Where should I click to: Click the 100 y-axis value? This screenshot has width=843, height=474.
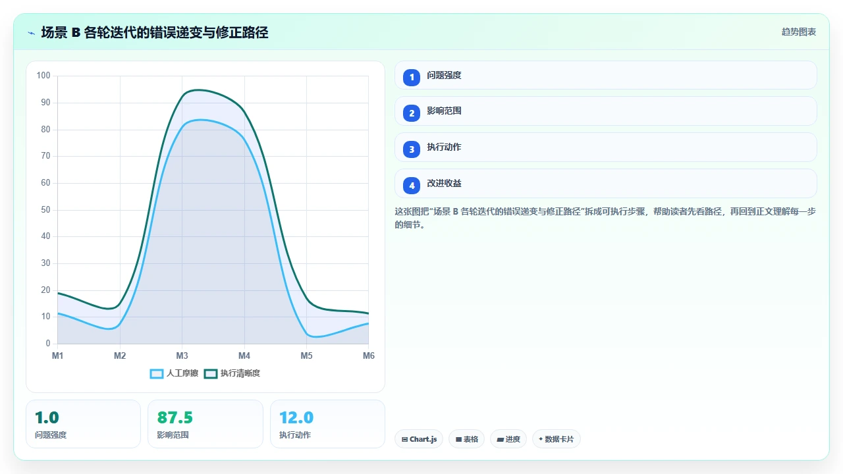coord(43,76)
